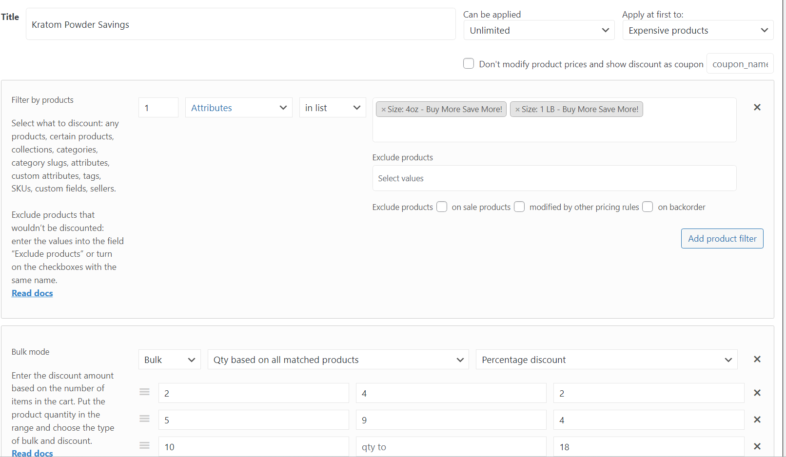Click the discount value field showing 18
Viewport: 786px width, 457px height.
click(x=649, y=447)
